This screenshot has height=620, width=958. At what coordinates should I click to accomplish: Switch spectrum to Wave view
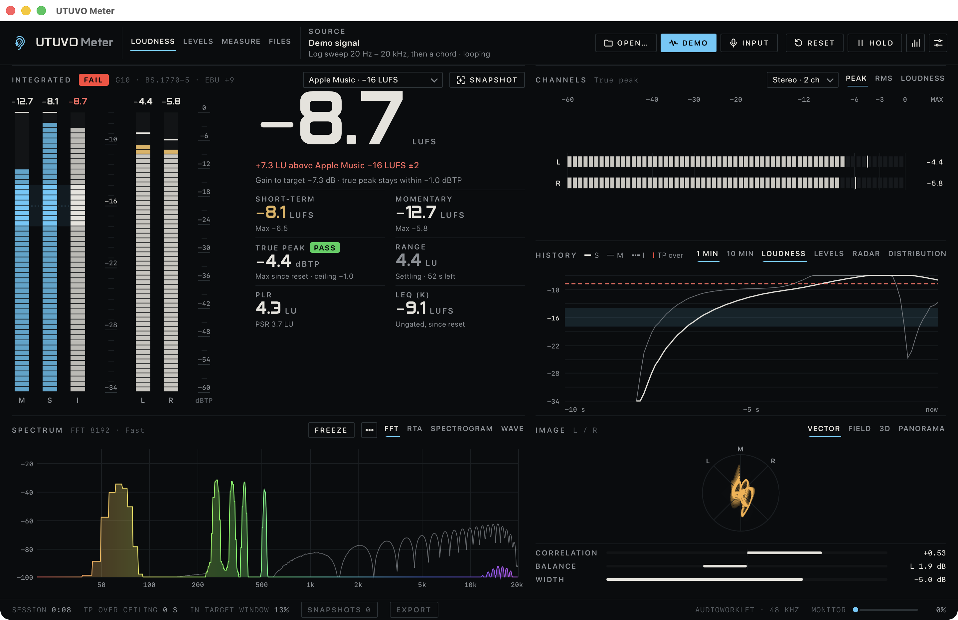(512, 429)
